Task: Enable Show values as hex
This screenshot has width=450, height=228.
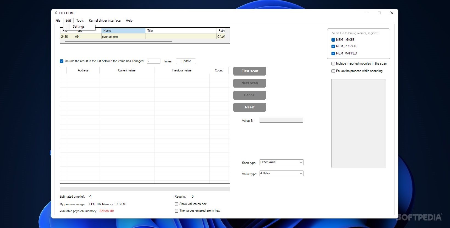Action: (176, 204)
